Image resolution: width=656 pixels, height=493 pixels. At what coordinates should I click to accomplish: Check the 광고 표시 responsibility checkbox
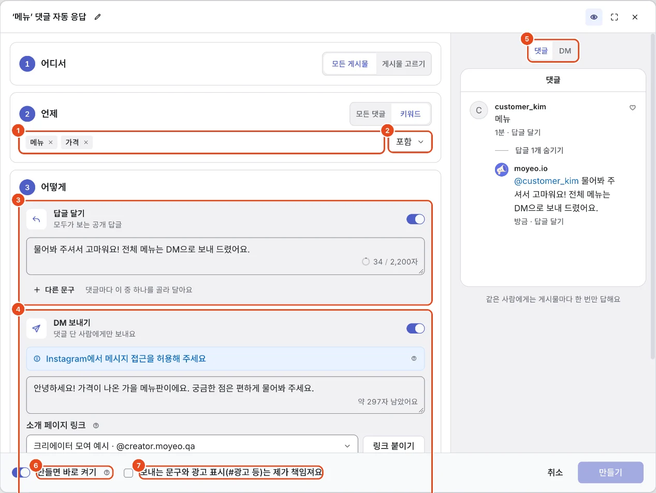pyautogui.click(x=128, y=473)
